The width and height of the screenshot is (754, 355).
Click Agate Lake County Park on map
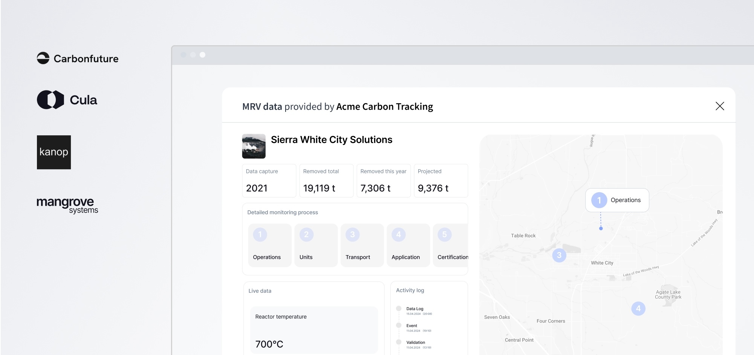click(668, 294)
